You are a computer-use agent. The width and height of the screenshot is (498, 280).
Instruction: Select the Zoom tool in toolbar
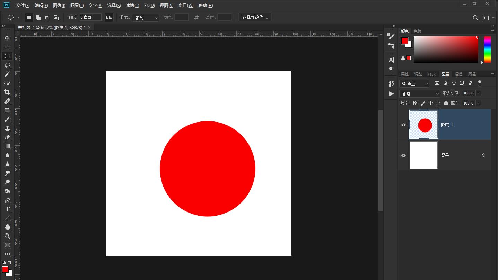(7, 236)
